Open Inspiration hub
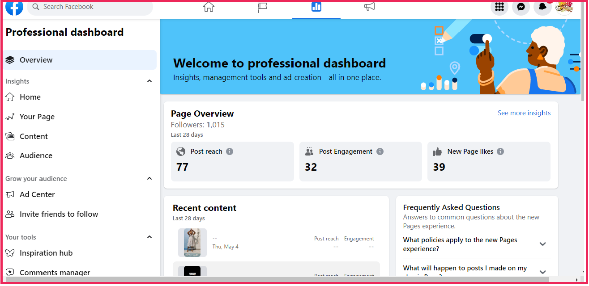The image size is (589, 286). click(80, 253)
